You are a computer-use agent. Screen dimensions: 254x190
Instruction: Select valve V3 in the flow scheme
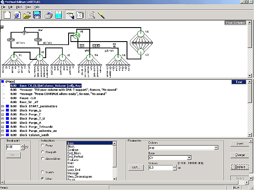tap(62, 57)
